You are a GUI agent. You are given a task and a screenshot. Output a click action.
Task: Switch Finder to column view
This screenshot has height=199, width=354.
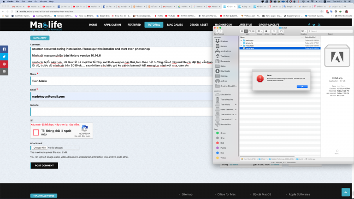[x=249, y=31]
